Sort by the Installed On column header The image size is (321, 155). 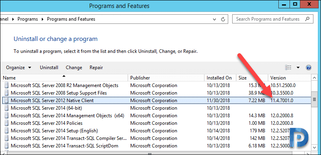tap(220, 78)
